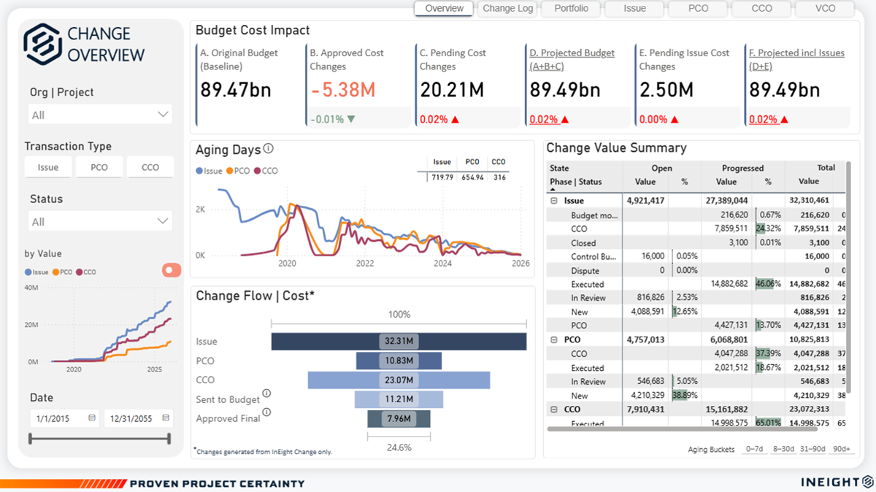
Task: Show info tooltip for Sent to Budget
Action: tap(266, 393)
